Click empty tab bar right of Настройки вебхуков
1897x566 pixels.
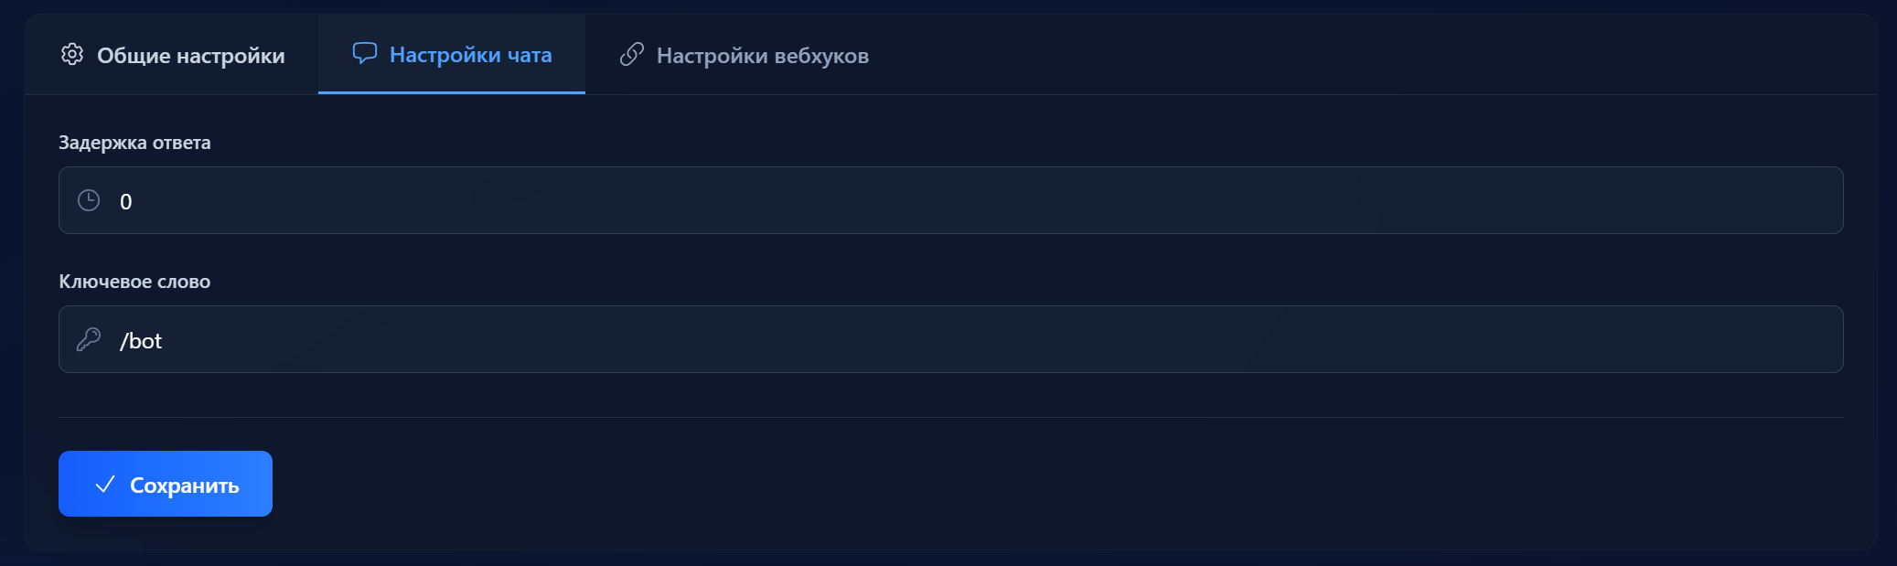tap(1372, 55)
